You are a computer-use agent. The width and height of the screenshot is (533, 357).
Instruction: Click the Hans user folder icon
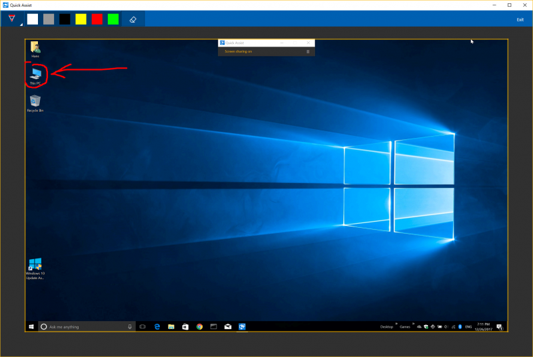pyautogui.click(x=35, y=49)
